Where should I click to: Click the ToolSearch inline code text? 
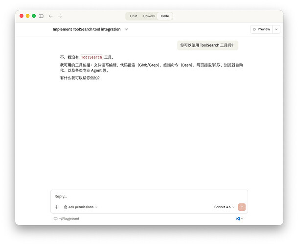[92, 57]
